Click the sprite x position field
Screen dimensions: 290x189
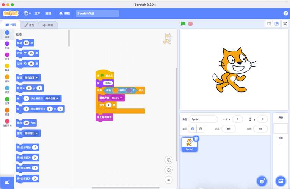(x=237, y=119)
